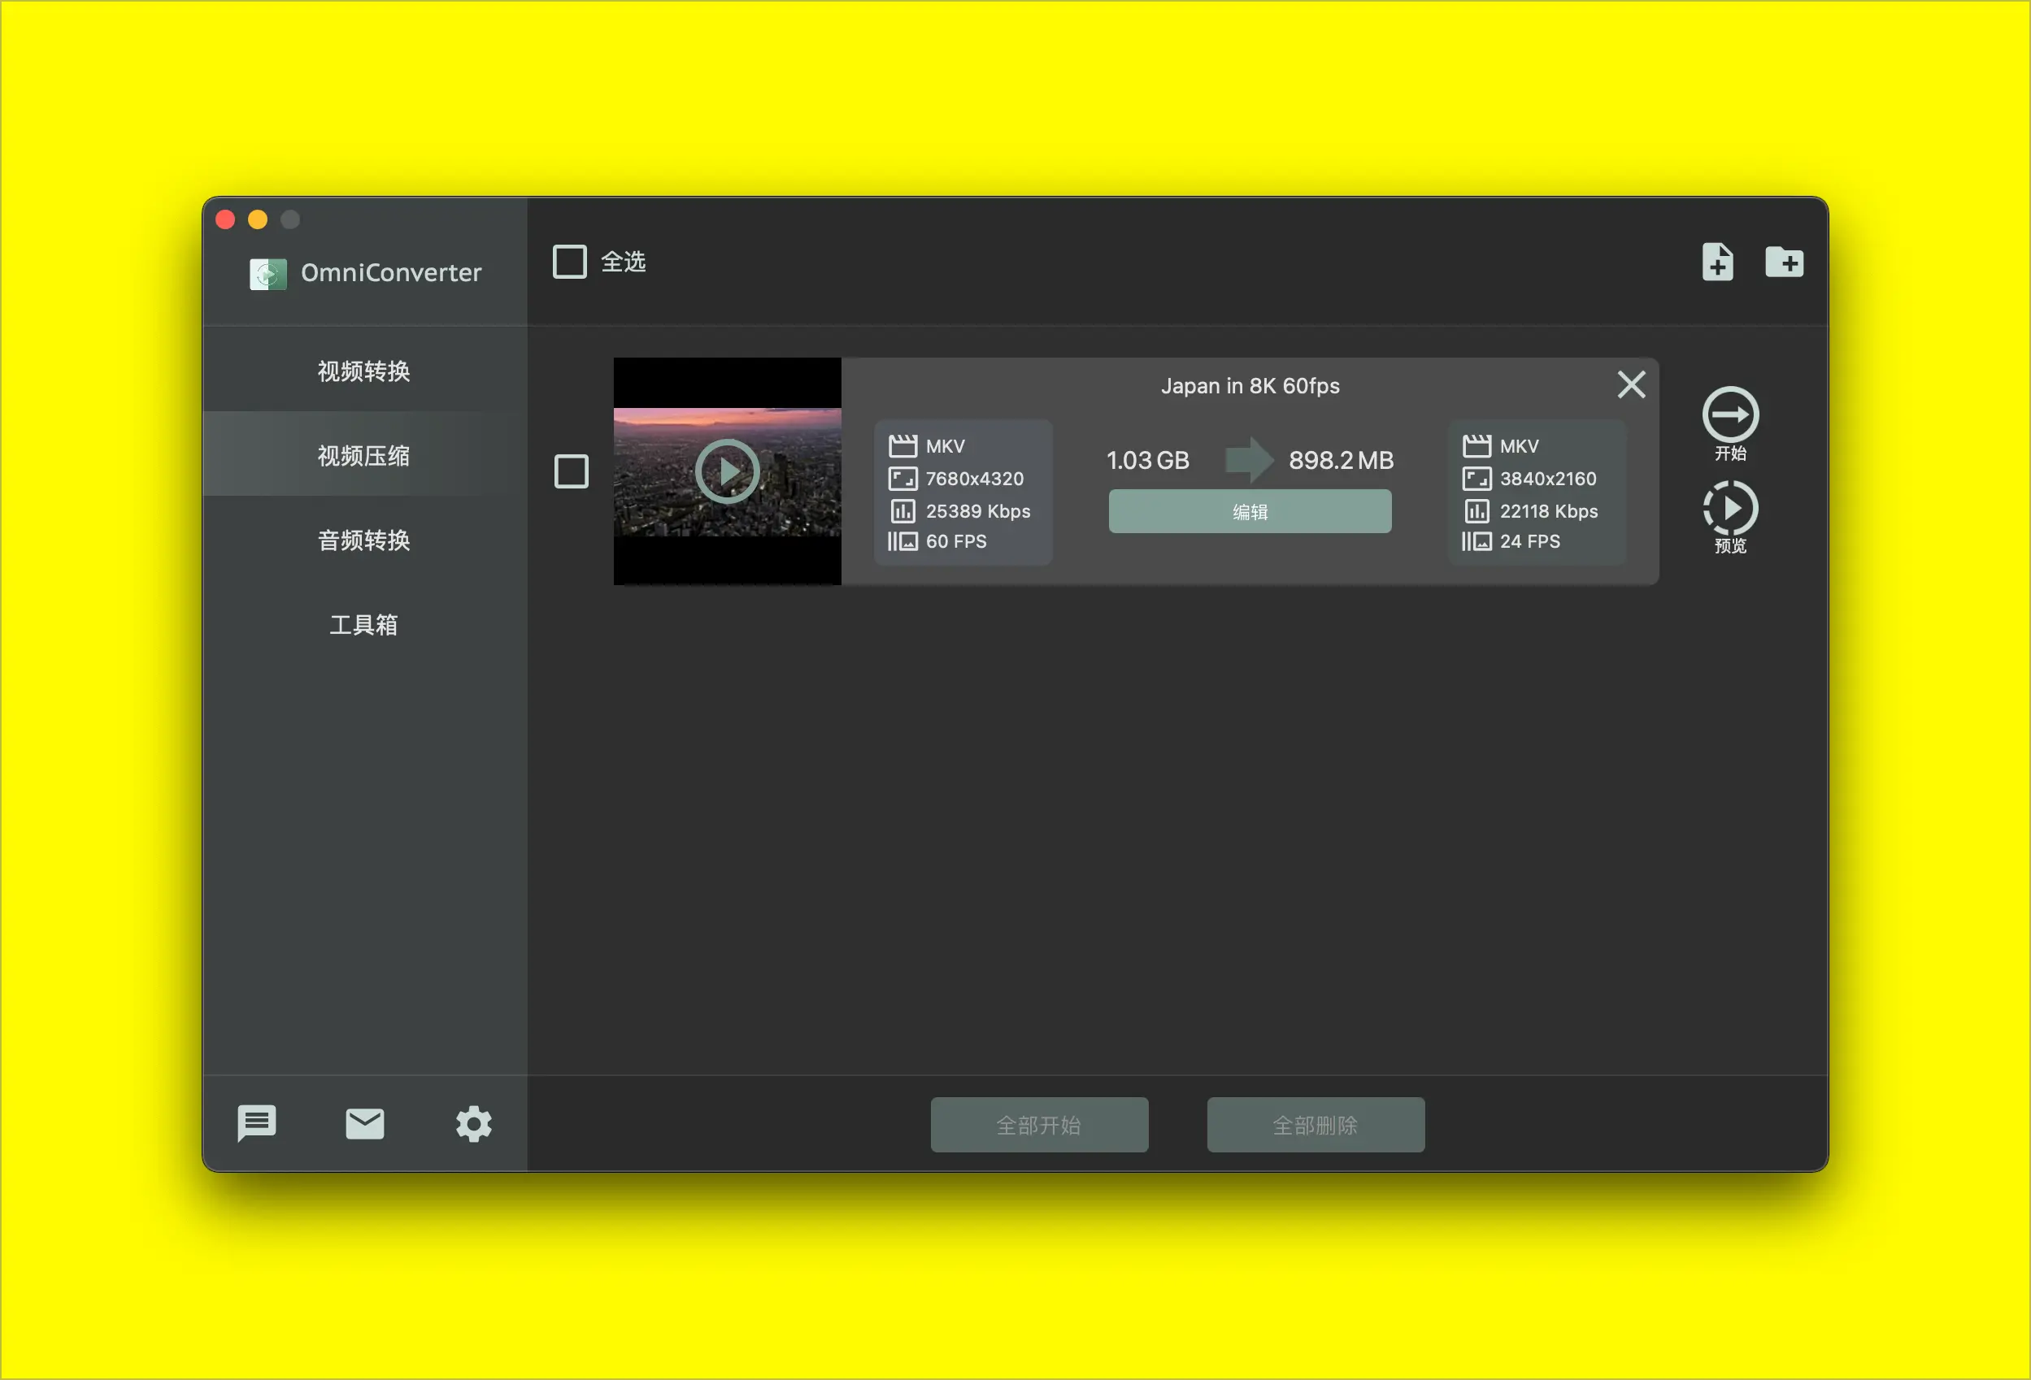Viewport: 2031px width, 1380px height.
Task: Switch to 视频转换 tab
Action: coord(363,371)
